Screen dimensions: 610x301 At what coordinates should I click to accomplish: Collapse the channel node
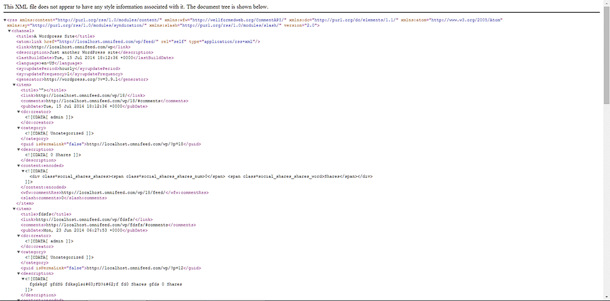pos(9,30)
